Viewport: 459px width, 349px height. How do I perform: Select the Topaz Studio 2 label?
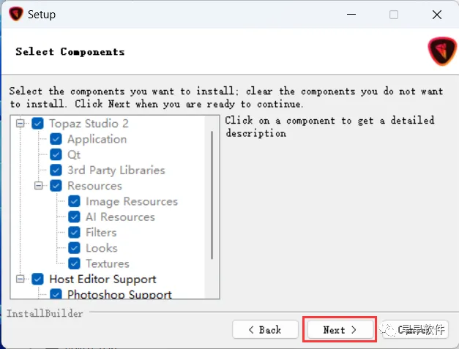(x=89, y=124)
